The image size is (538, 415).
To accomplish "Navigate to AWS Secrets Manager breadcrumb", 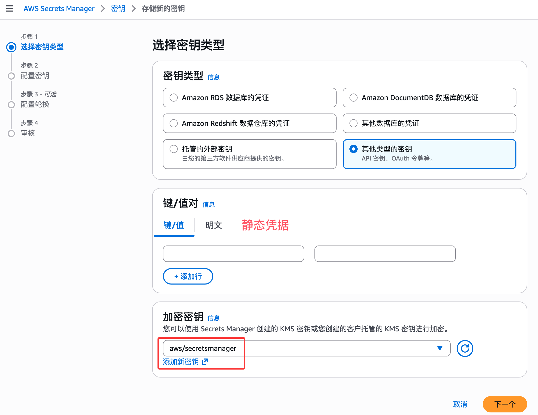I will pyautogui.click(x=59, y=8).
